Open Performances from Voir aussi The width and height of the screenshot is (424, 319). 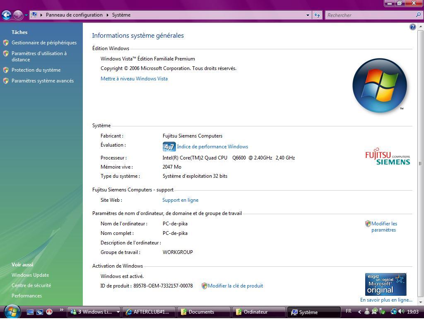click(26, 296)
